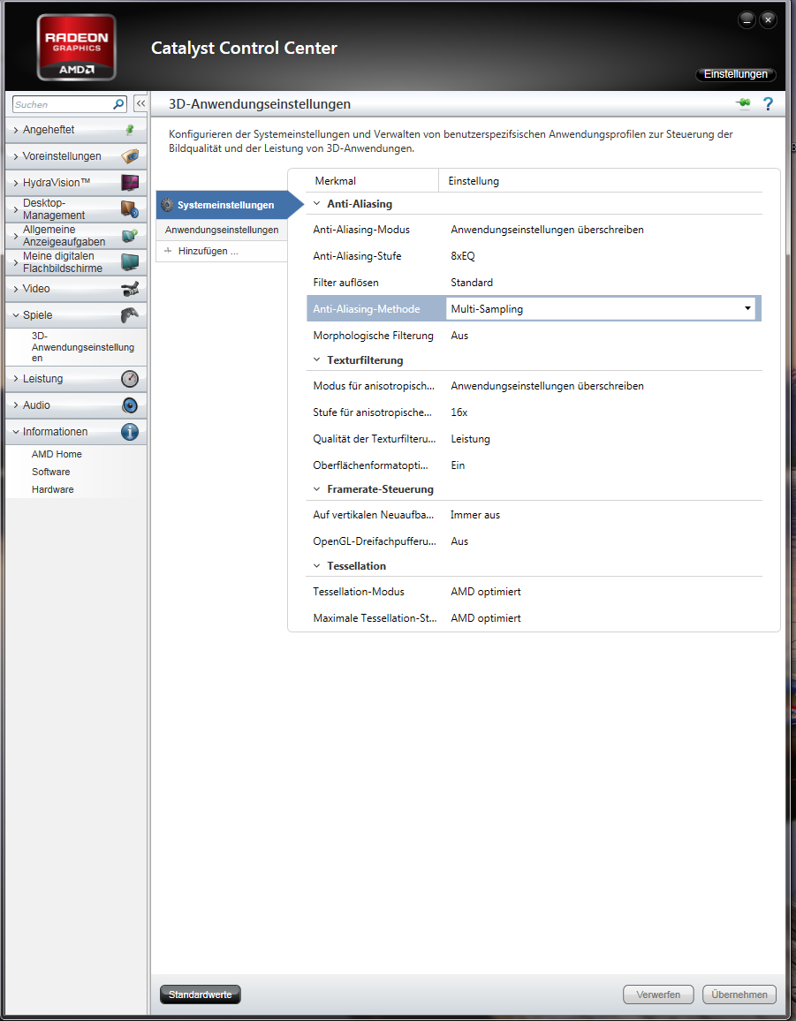Image resolution: width=796 pixels, height=1021 pixels.
Task: Click the Morphologische Filterung Aus value
Action: point(459,336)
